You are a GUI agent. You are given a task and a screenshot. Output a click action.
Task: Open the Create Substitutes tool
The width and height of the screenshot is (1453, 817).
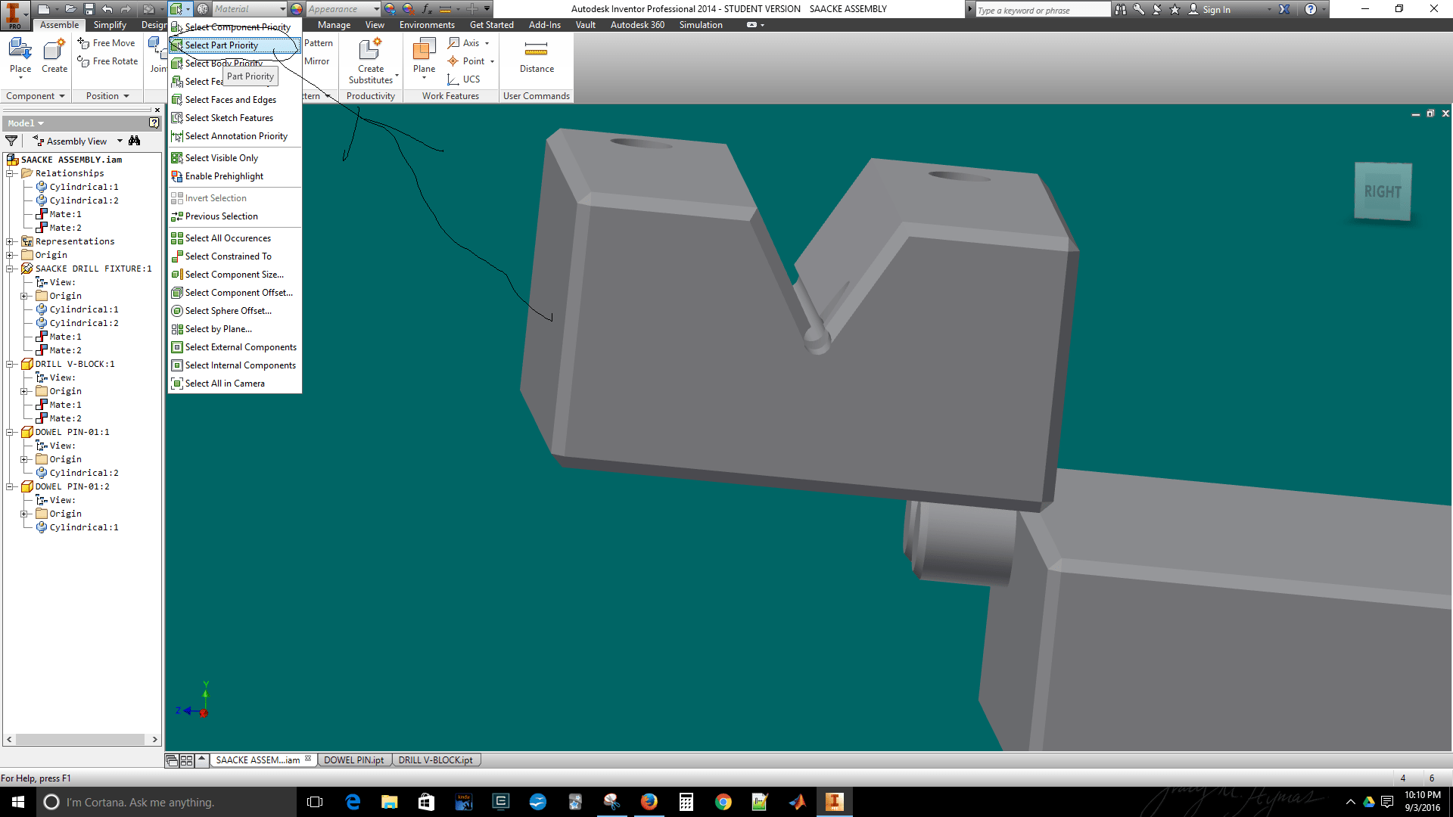point(371,61)
